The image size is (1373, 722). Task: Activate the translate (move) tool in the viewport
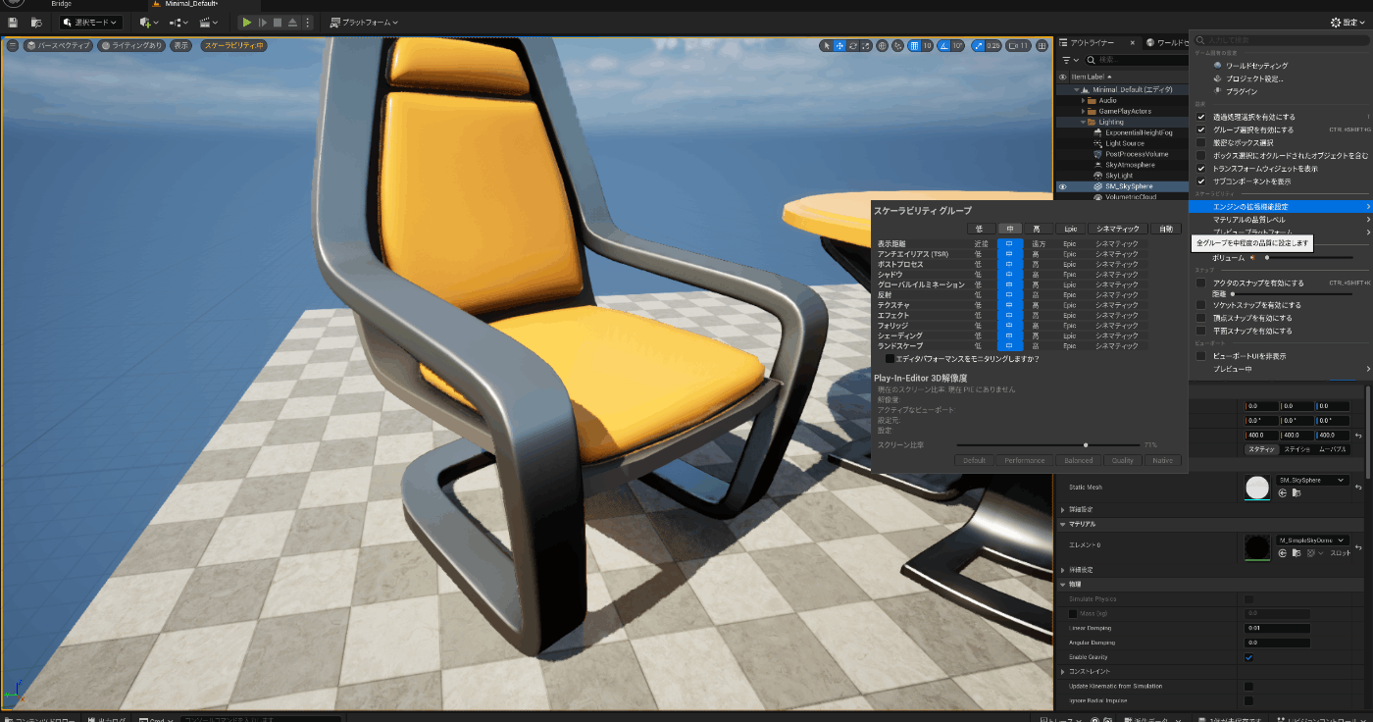[x=839, y=45]
